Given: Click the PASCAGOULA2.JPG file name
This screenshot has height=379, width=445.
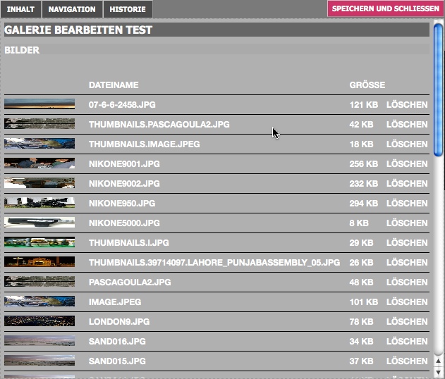Looking at the screenshot, I should click(x=130, y=282).
